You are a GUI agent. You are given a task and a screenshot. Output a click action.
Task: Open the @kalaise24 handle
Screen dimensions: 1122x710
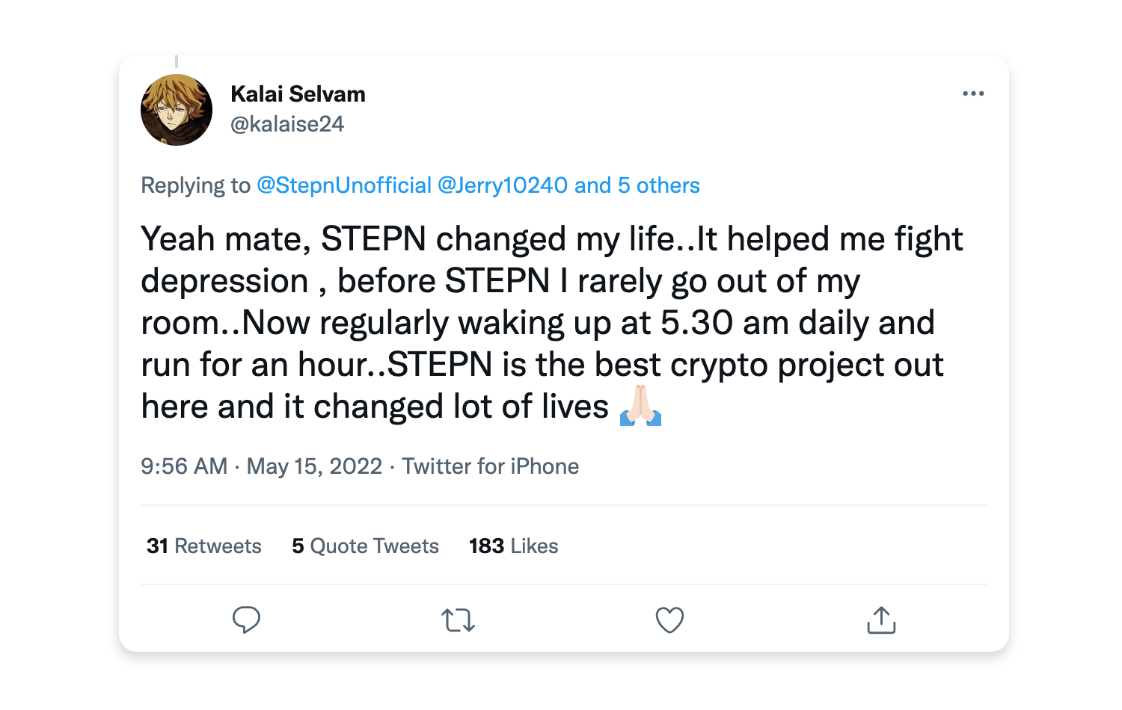coord(287,124)
